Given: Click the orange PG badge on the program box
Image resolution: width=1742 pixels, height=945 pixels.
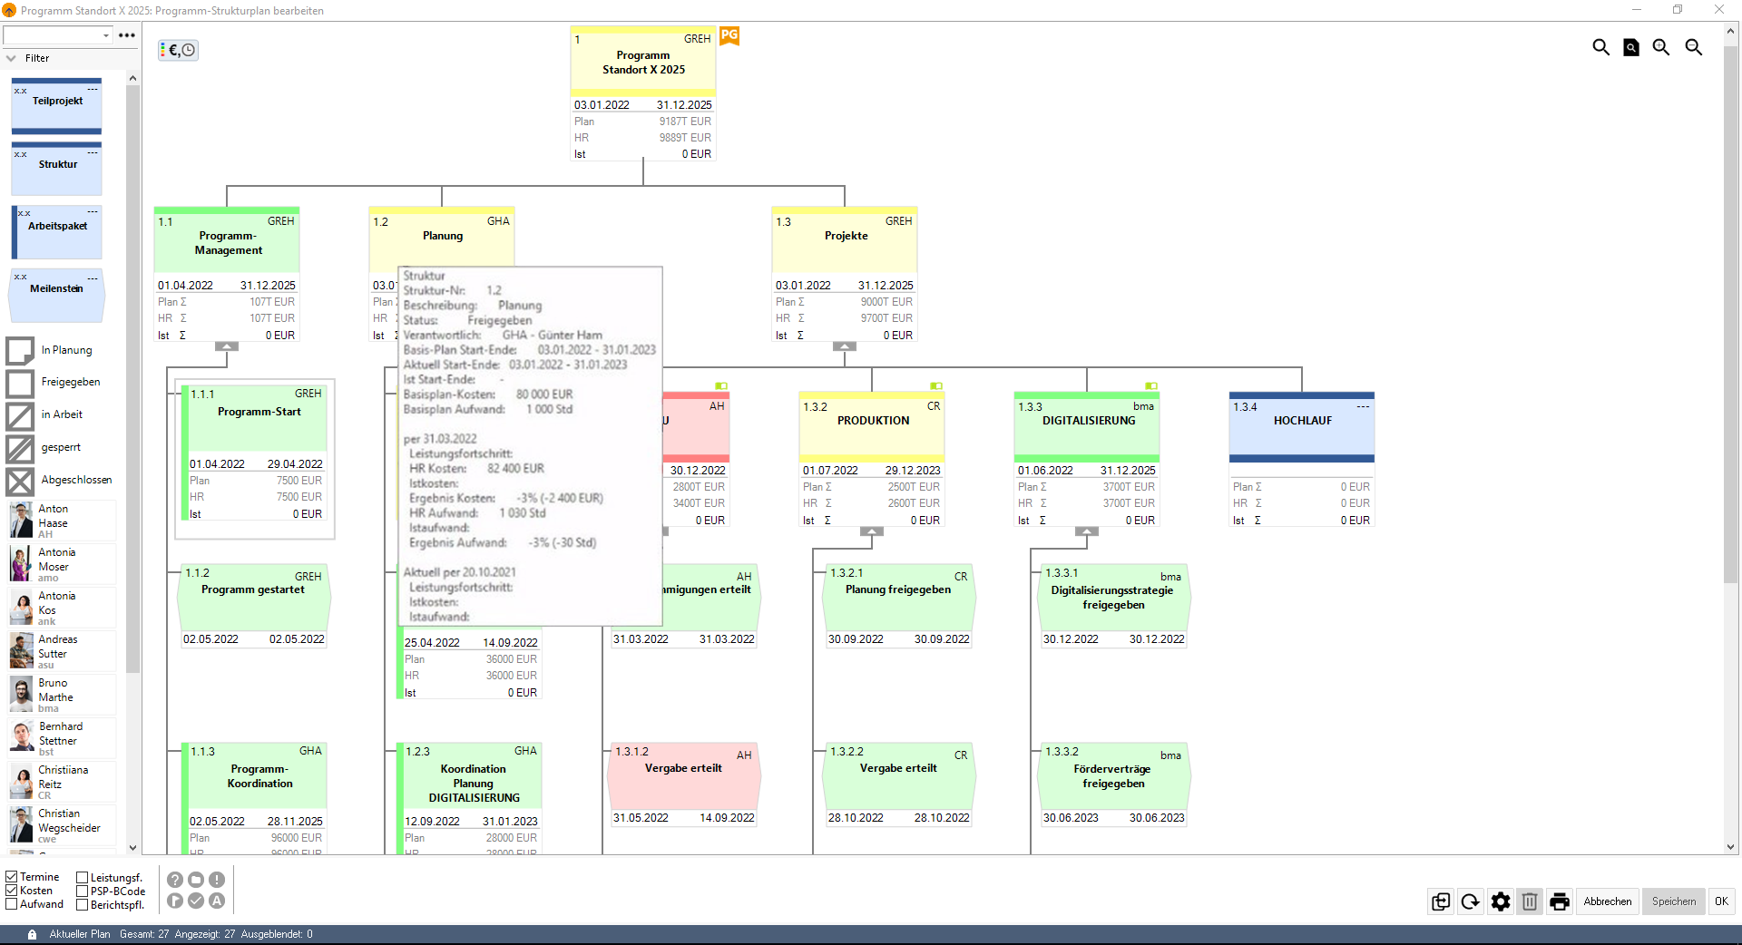Looking at the screenshot, I should click(729, 35).
